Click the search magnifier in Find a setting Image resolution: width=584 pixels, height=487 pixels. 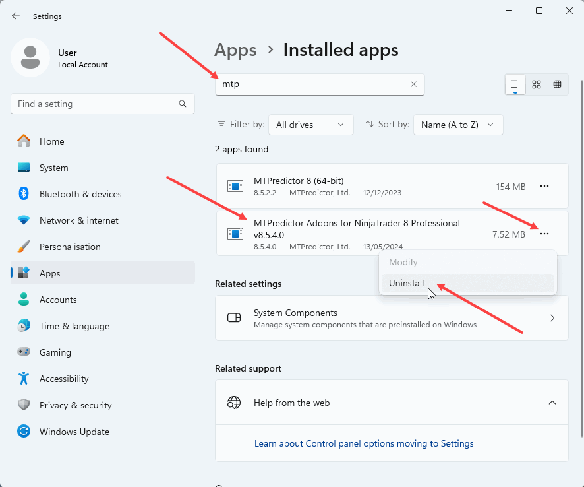(183, 104)
